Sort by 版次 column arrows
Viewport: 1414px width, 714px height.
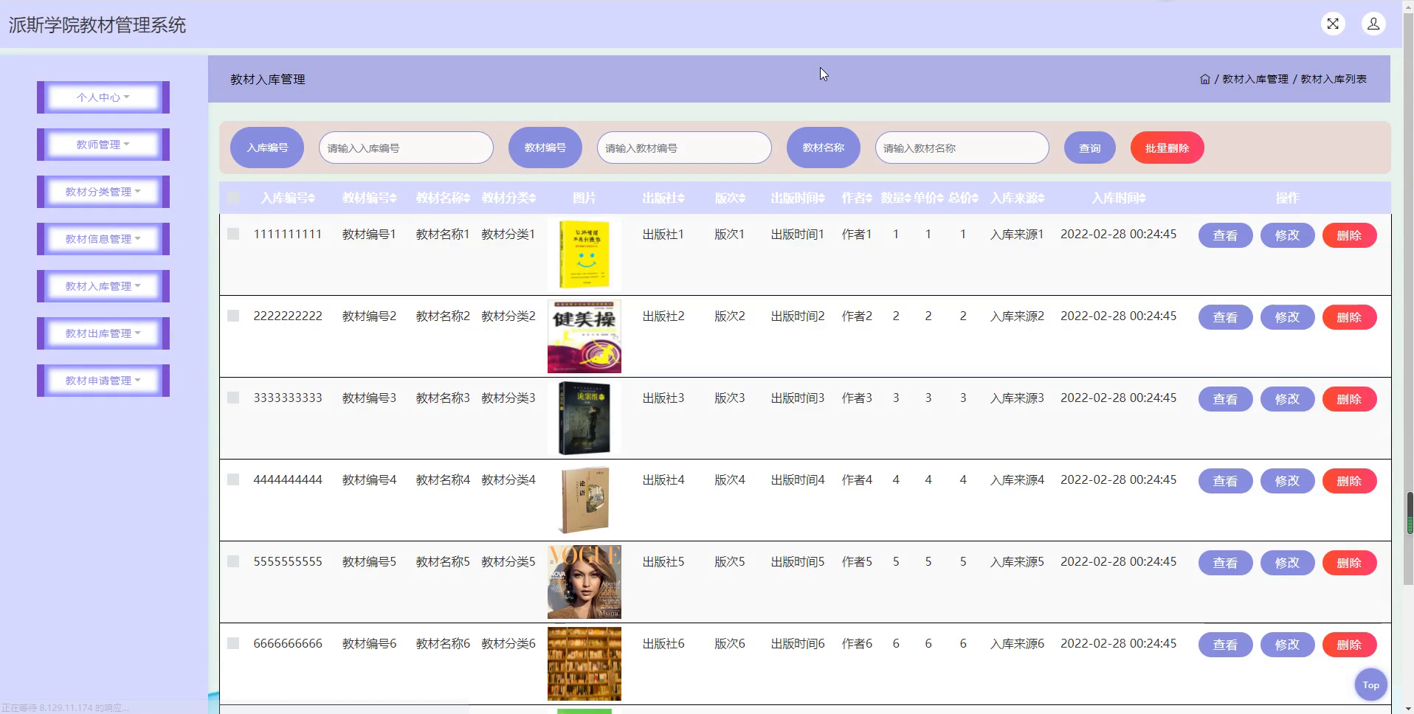[x=742, y=198]
